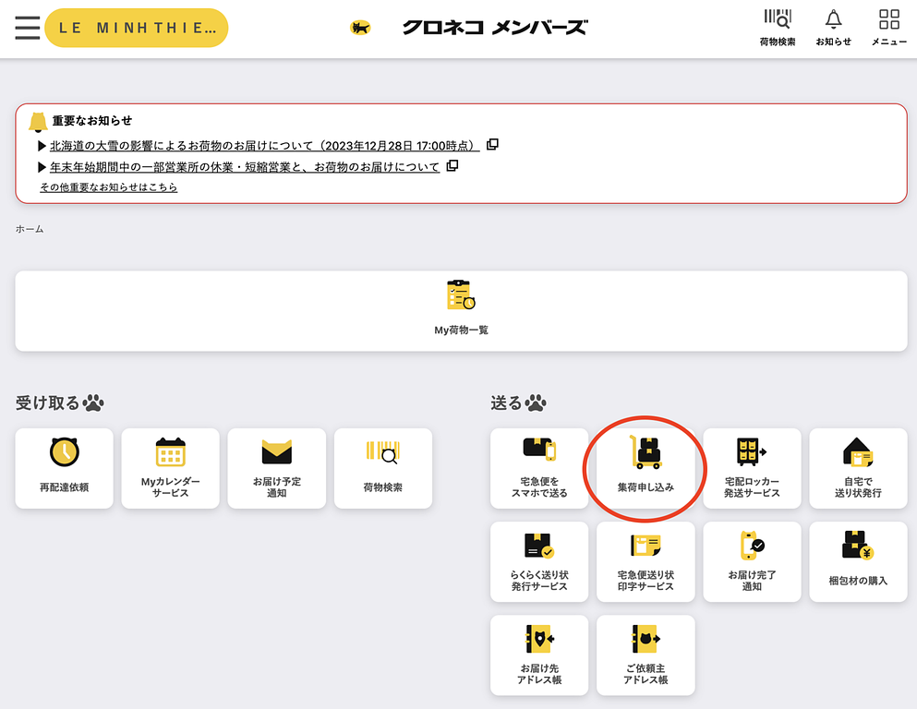The image size is (917, 709).
Task: Open ご依頼主アドレス帳 sender address book
Action: tap(645, 655)
